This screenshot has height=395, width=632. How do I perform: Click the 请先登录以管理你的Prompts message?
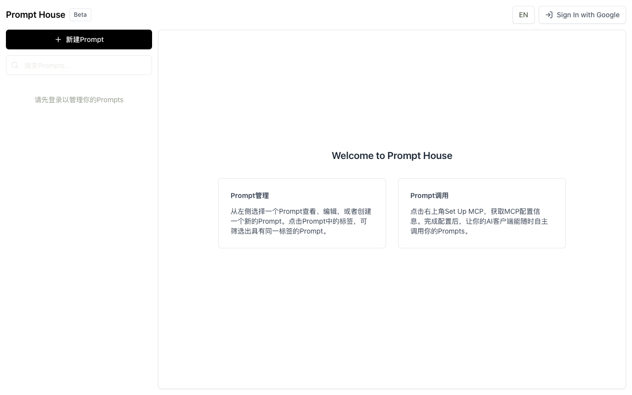coord(79,100)
